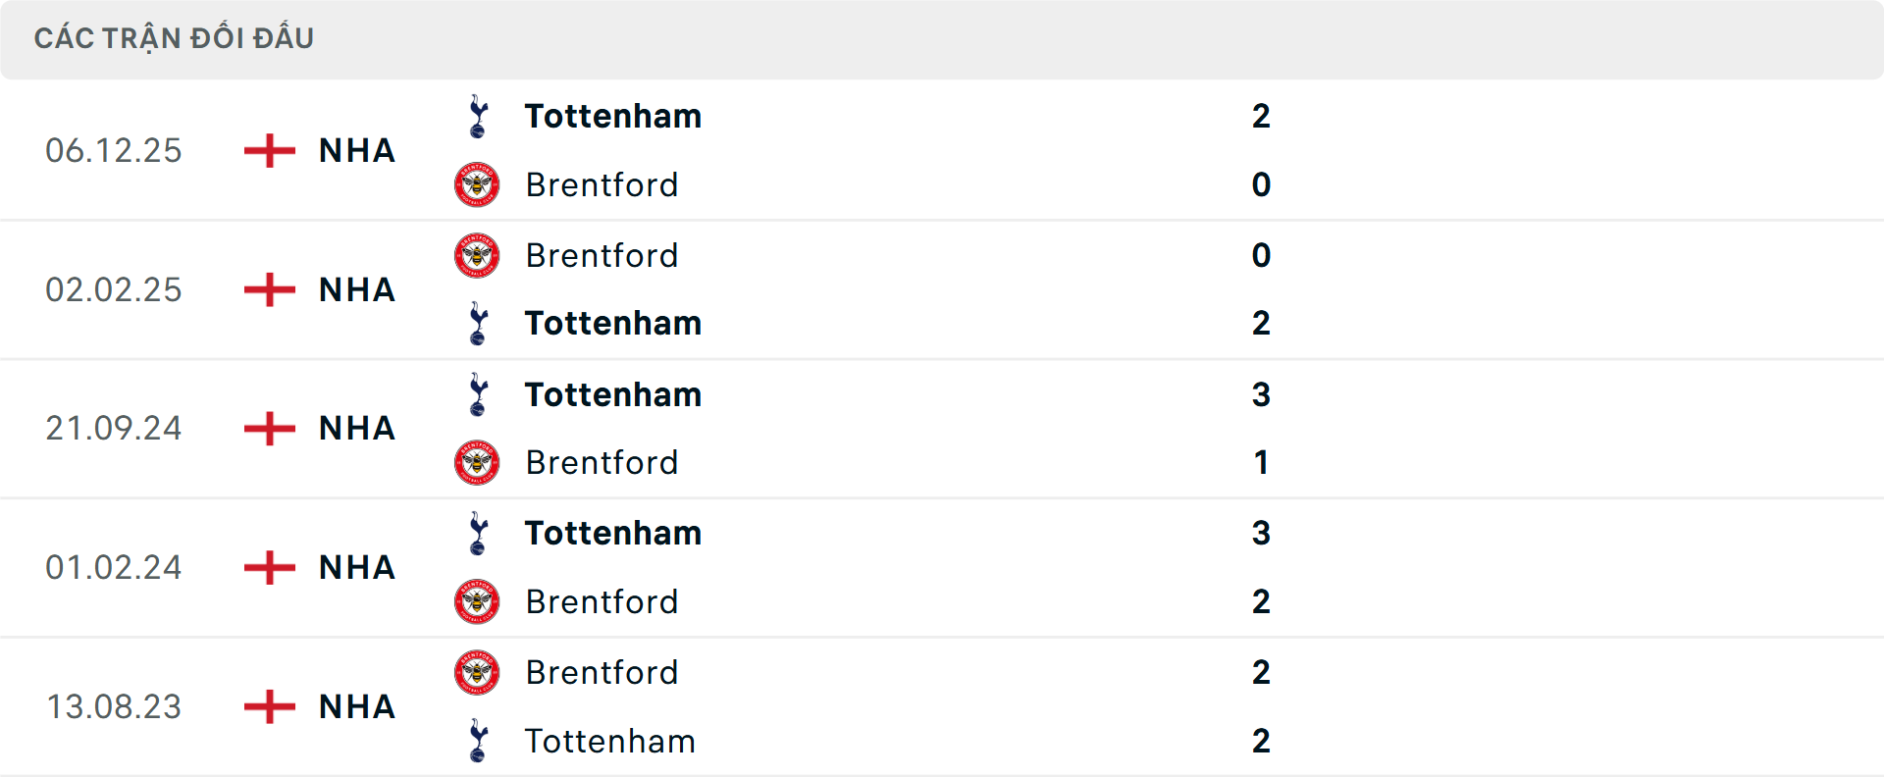Open the Tottenham team page from the top match
The height and width of the screenshot is (777, 1884).
coord(613,116)
